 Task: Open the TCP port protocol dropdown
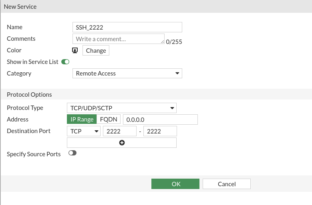(x=84, y=131)
